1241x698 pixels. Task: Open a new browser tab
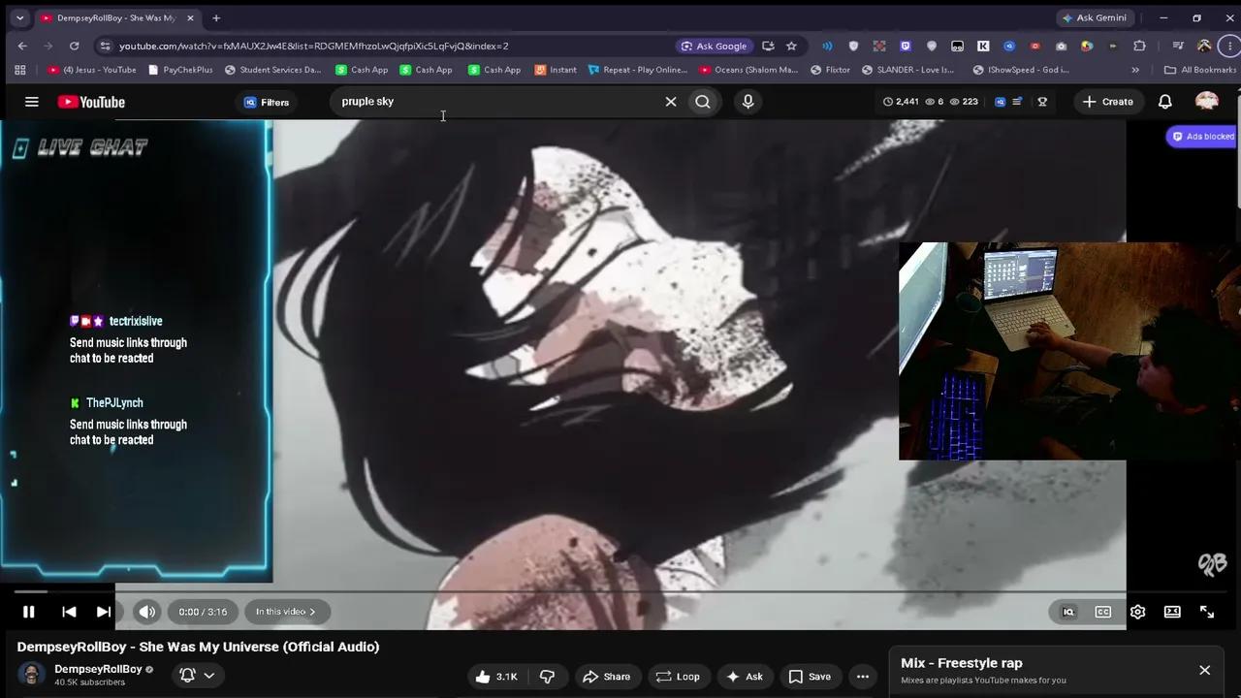[x=216, y=17]
